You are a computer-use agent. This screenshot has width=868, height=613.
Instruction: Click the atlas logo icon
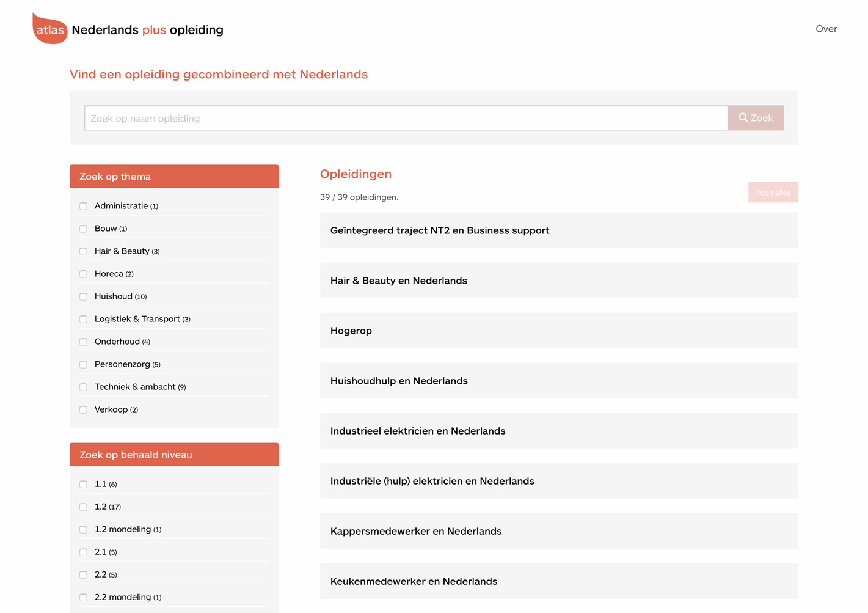point(50,29)
